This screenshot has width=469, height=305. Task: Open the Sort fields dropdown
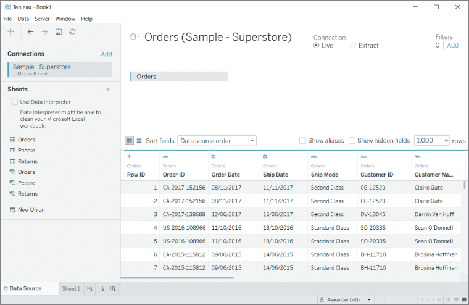pos(217,141)
